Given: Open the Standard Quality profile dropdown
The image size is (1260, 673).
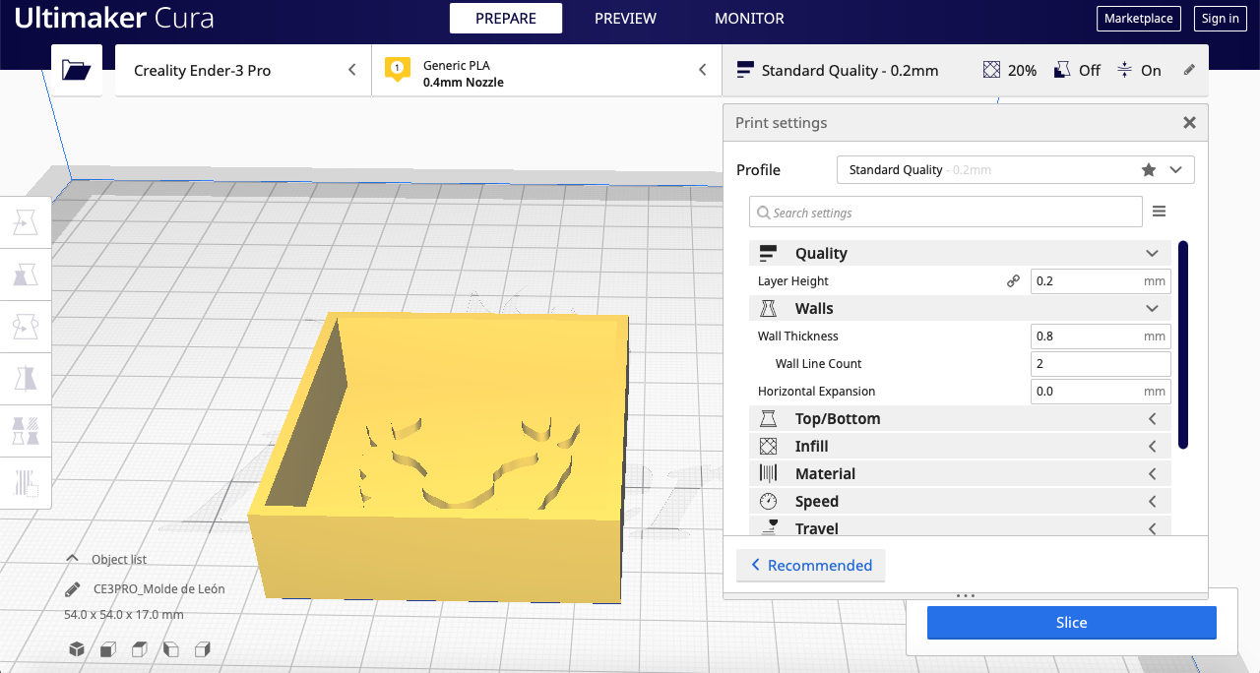Looking at the screenshot, I should pos(1015,169).
